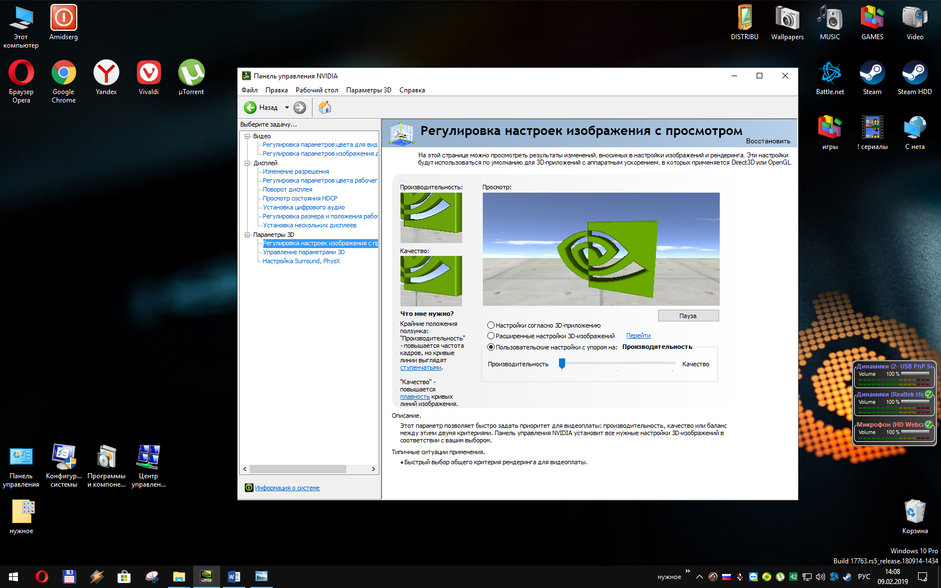941x588 pixels.
Task: Open the Steam HDD desktop icon
Action: [915, 77]
